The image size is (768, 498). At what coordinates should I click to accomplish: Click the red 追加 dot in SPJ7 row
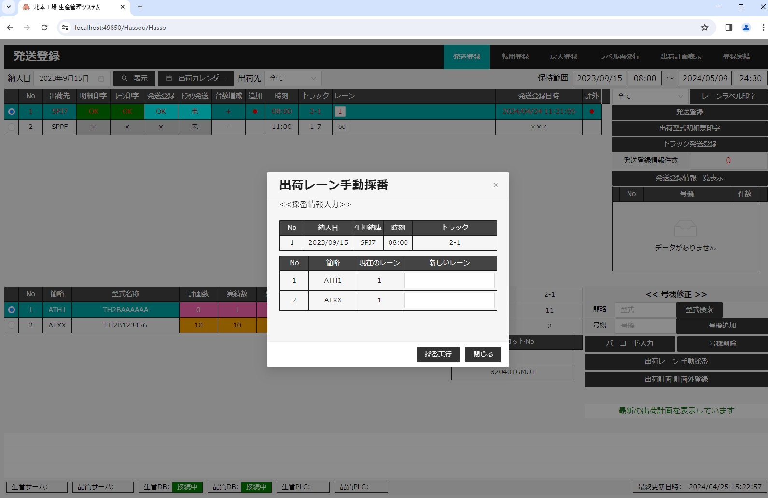pyautogui.click(x=255, y=112)
